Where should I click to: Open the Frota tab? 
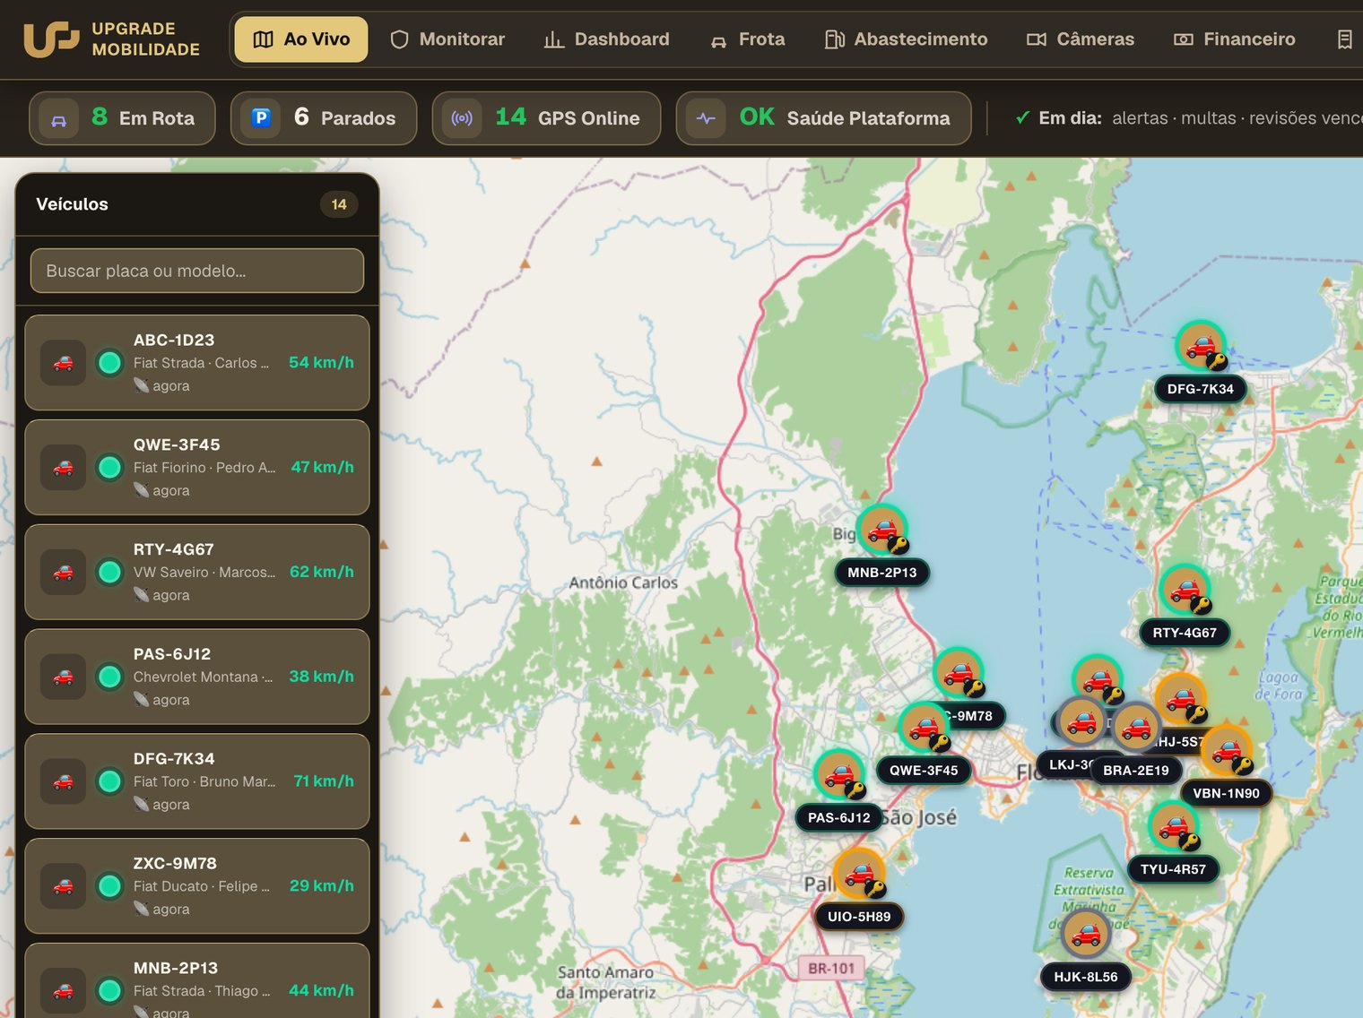[748, 39]
